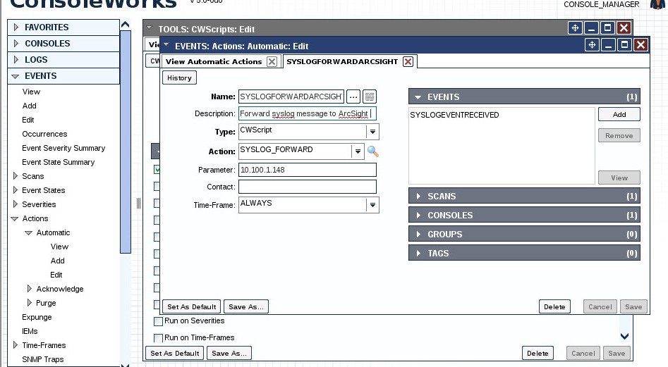Screen dimensions: 668x367
Task: Click move icon on TOOLS CWScripts window
Action: 575,28
